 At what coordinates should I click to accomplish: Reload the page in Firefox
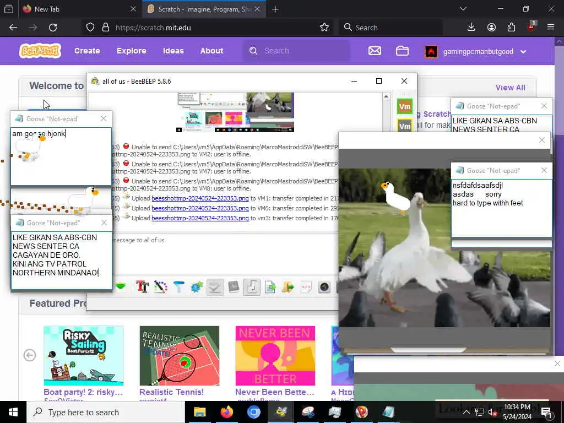click(x=53, y=28)
